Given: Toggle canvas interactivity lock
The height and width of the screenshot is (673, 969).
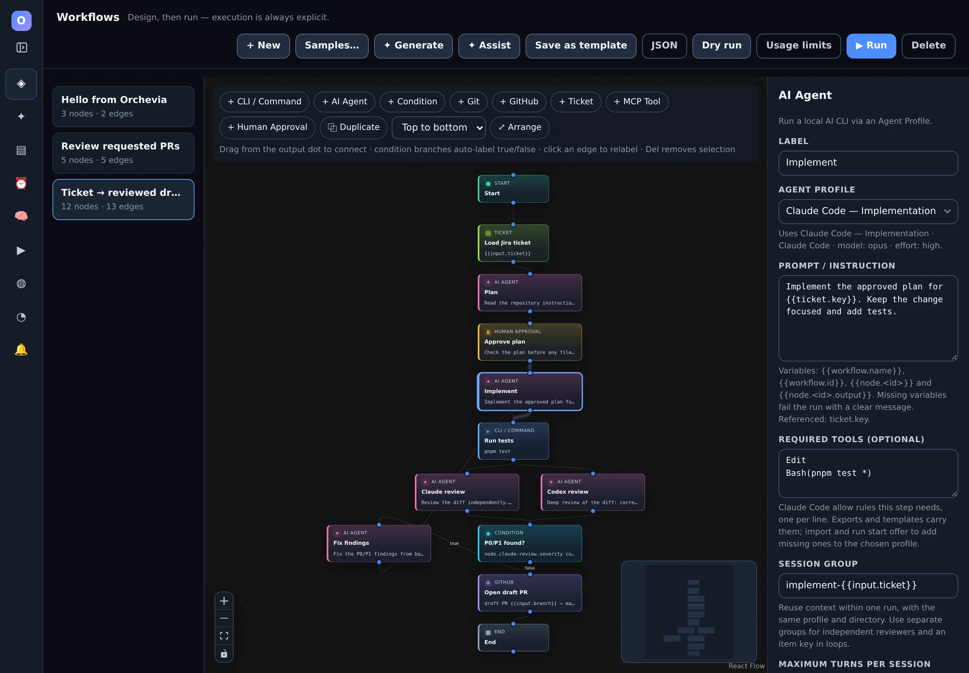Looking at the screenshot, I should coord(224,653).
